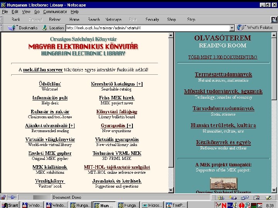Viewport: 278px width, 208px height.
Task: Open TÖBB MINT 3700 DOKUMENTUM link
Action: [x=223, y=57]
